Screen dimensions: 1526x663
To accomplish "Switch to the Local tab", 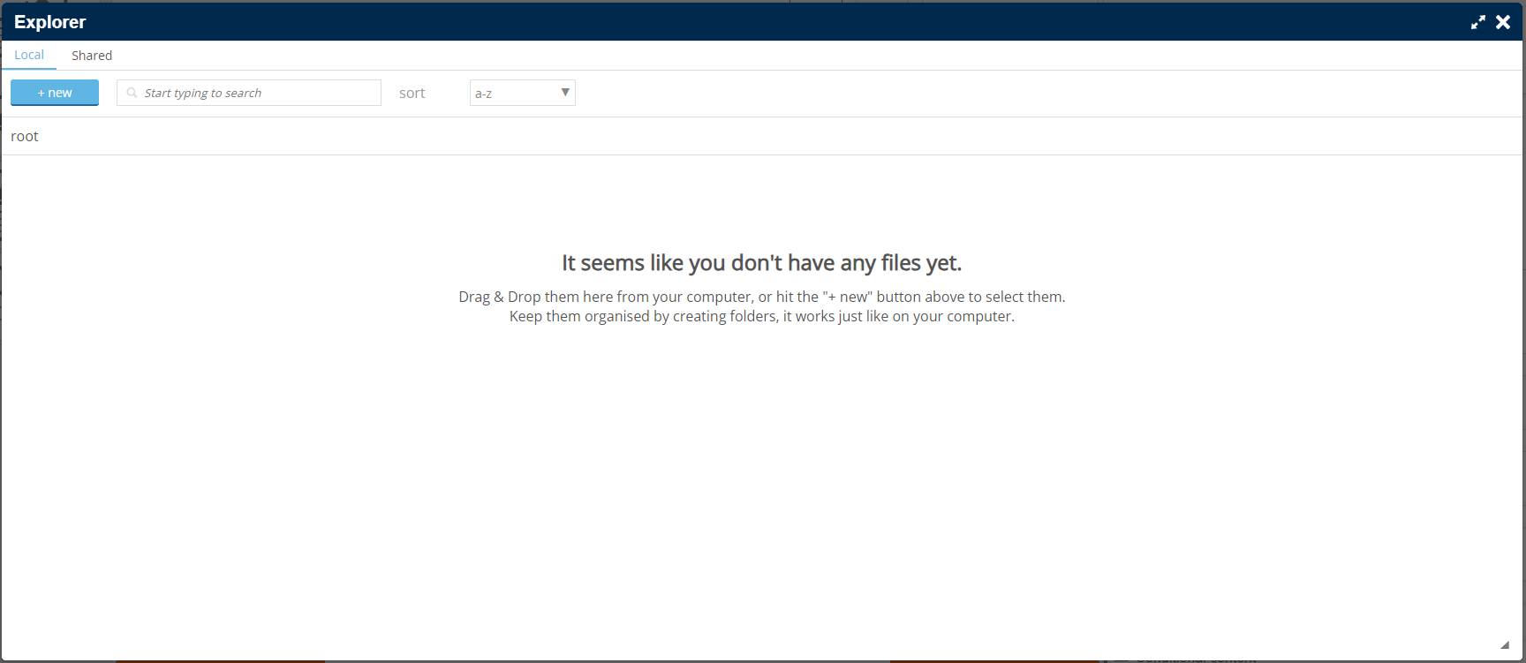I will pos(29,55).
